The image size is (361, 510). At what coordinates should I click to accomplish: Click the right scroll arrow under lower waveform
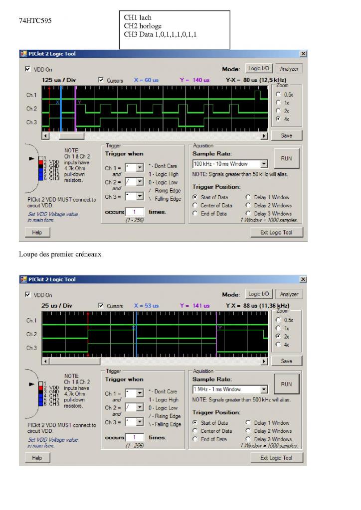(x=264, y=361)
